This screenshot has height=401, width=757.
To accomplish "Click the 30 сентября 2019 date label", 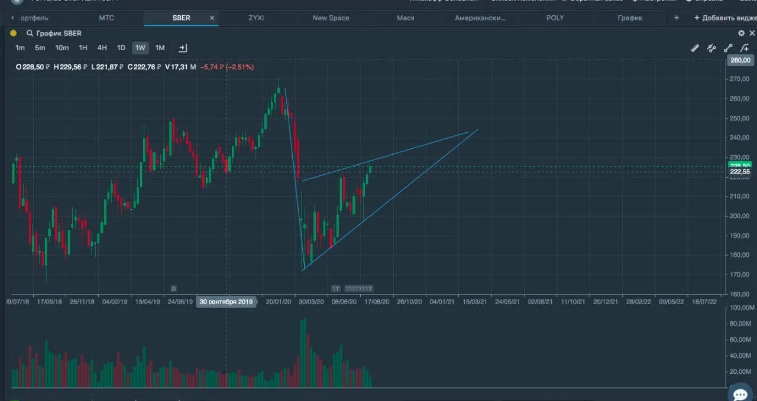I will pos(226,302).
